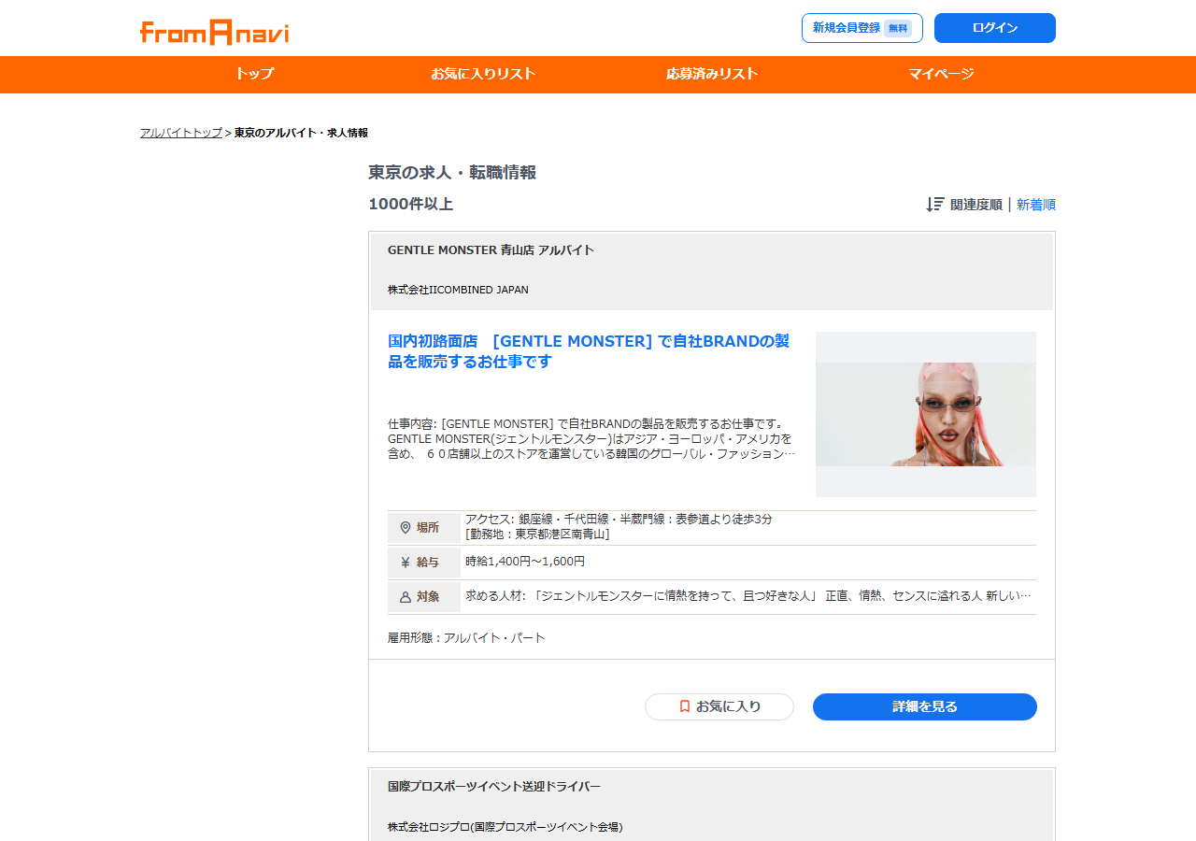This screenshot has width=1196, height=841.
Task: Go to the トップ nav item
Action: tap(254, 74)
